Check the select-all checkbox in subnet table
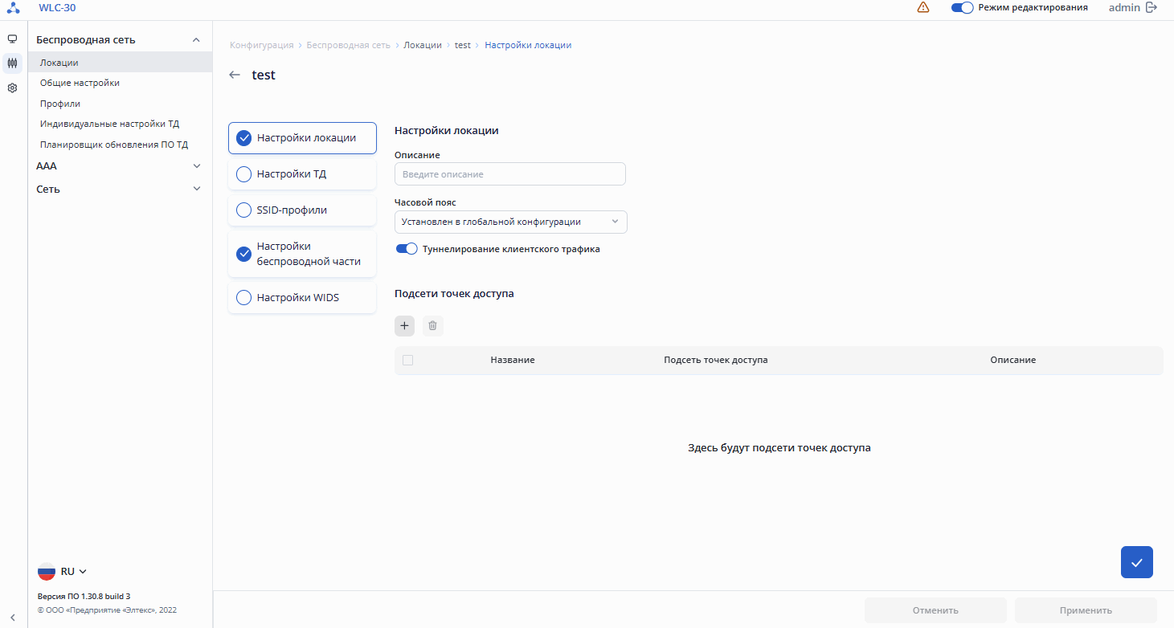Screen dimensions: 1174x628 (x=407, y=360)
